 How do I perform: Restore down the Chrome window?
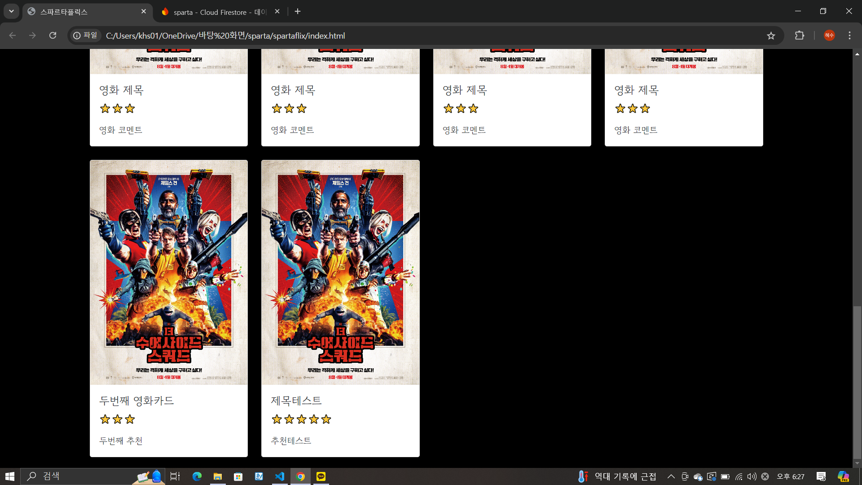click(823, 11)
